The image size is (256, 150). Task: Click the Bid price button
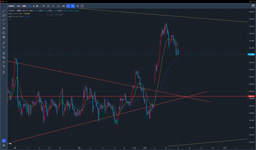(63, 6)
